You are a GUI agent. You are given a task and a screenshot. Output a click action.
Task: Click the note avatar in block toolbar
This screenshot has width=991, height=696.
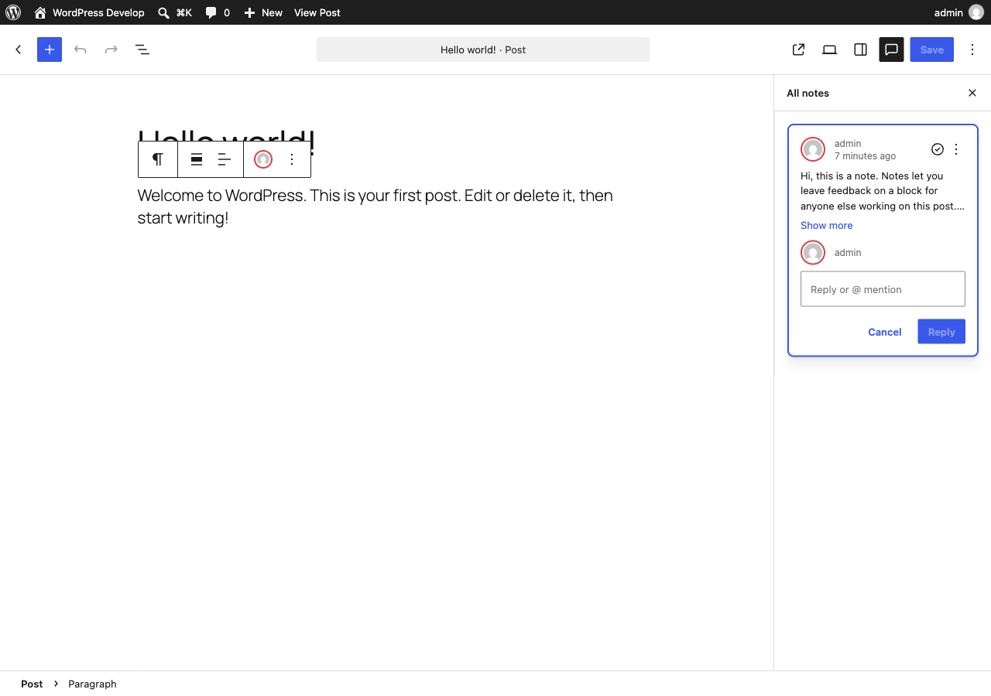tap(263, 159)
